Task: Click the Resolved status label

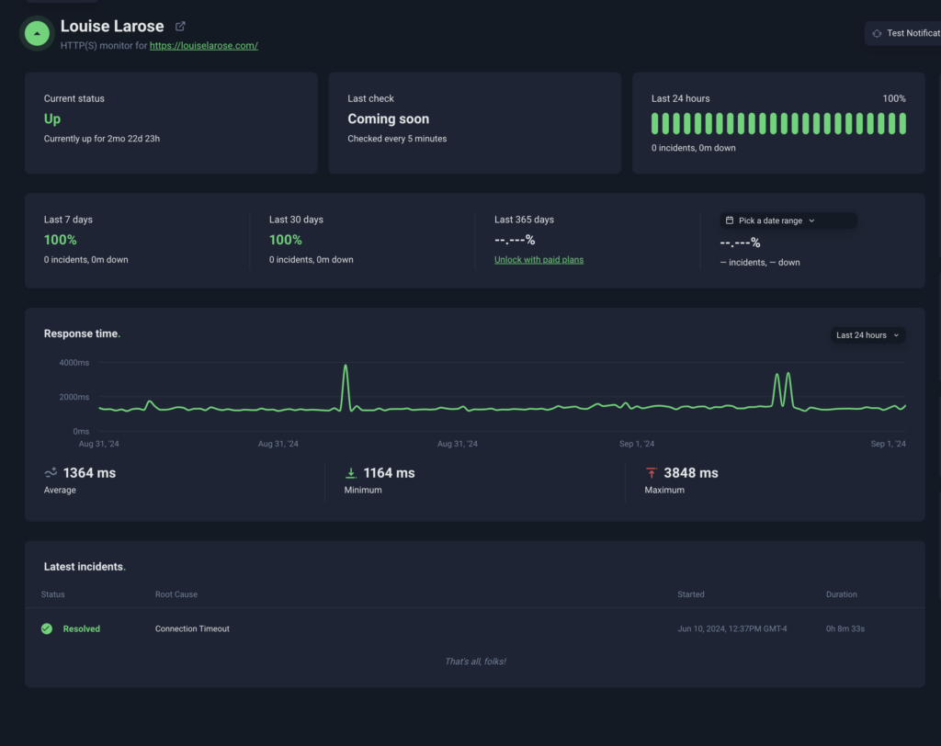Action: coord(81,628)
